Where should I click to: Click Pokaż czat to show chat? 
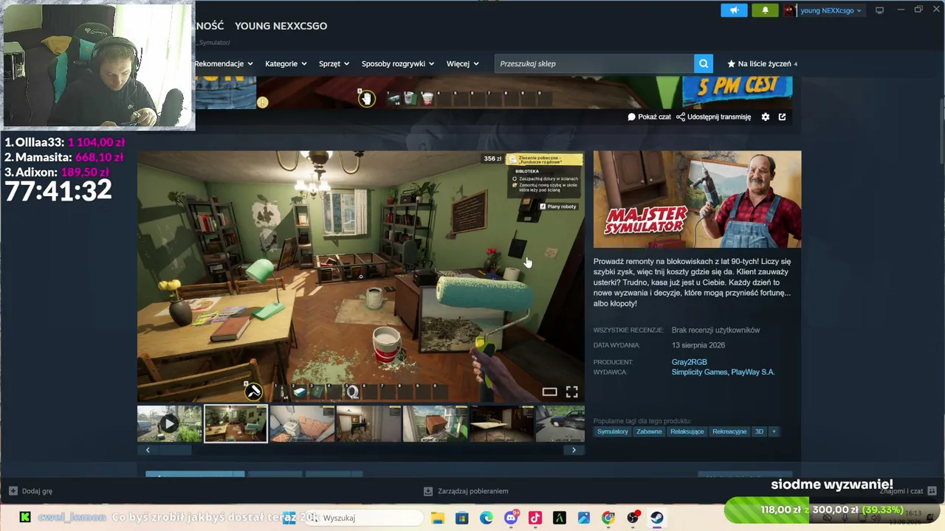tap(650, 117)
